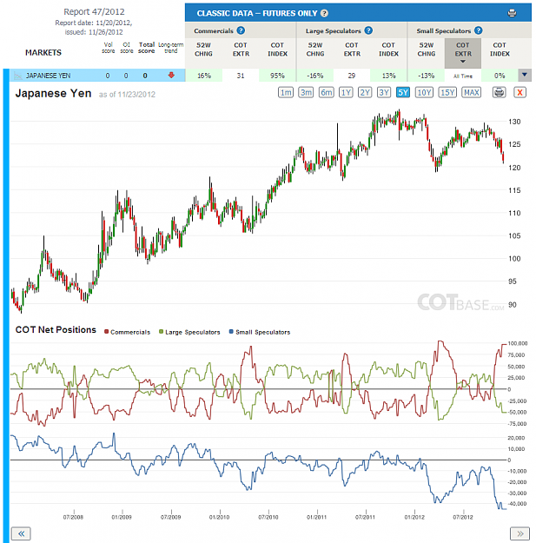
Task: Click the Commercials help question icon
Action: click(241, 30)
